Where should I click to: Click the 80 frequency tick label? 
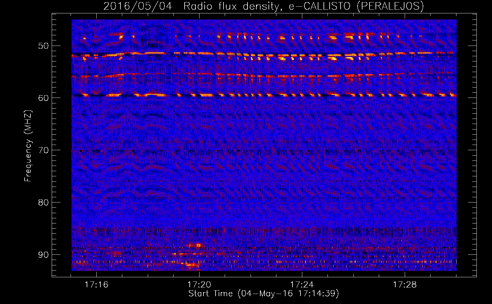(x=43, y=202)
